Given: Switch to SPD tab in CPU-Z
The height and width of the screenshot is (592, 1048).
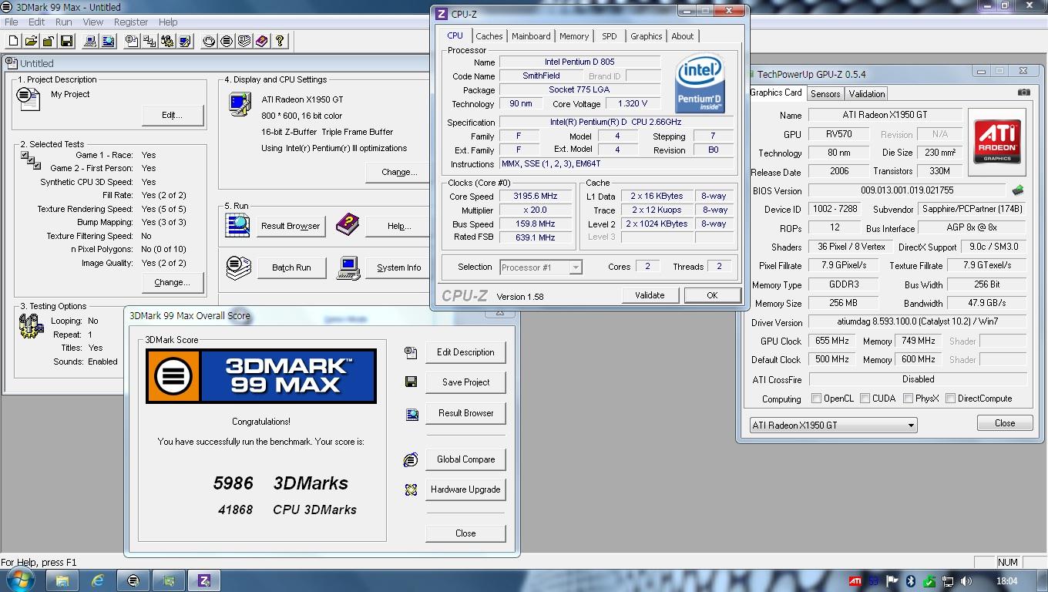Looking at the screenshot, I should click(609, 36).
